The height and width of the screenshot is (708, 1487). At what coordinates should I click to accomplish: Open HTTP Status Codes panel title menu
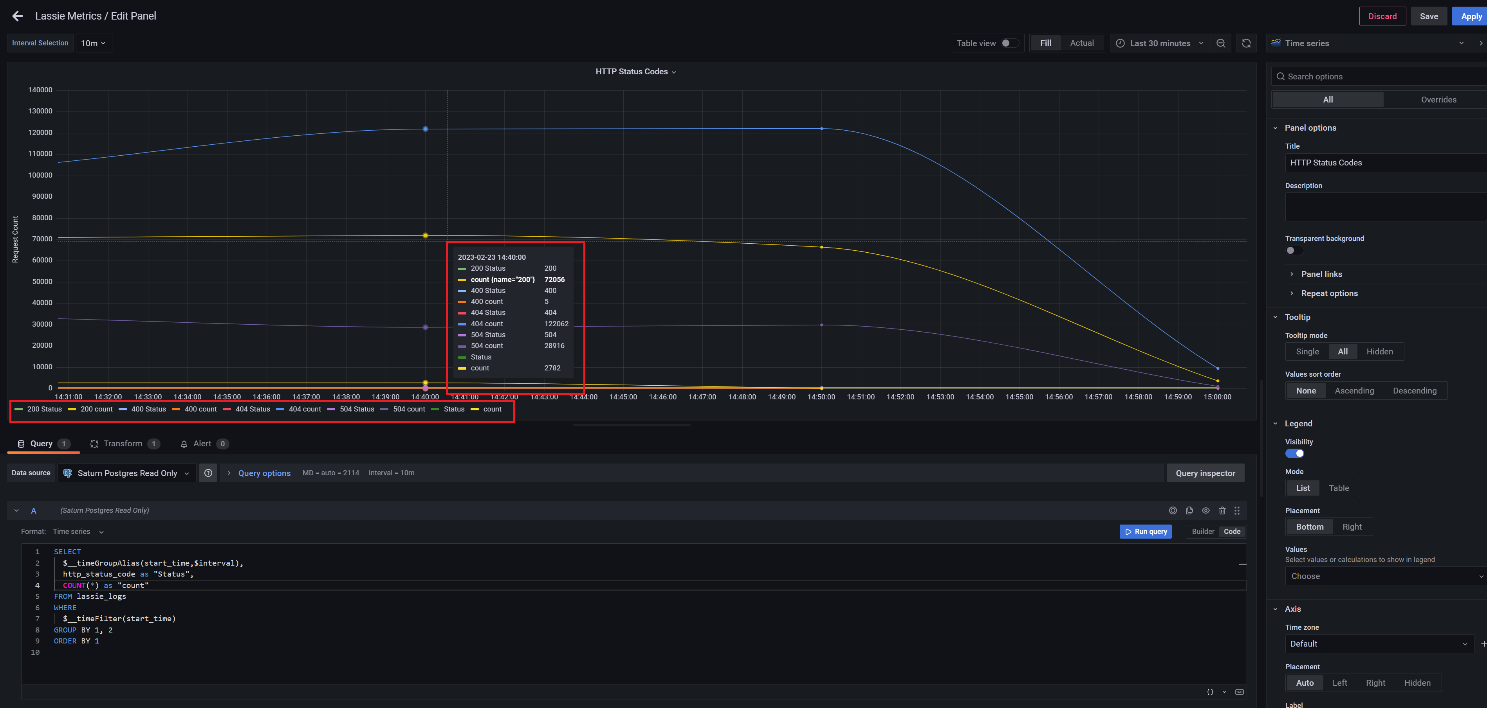(635, 72)
